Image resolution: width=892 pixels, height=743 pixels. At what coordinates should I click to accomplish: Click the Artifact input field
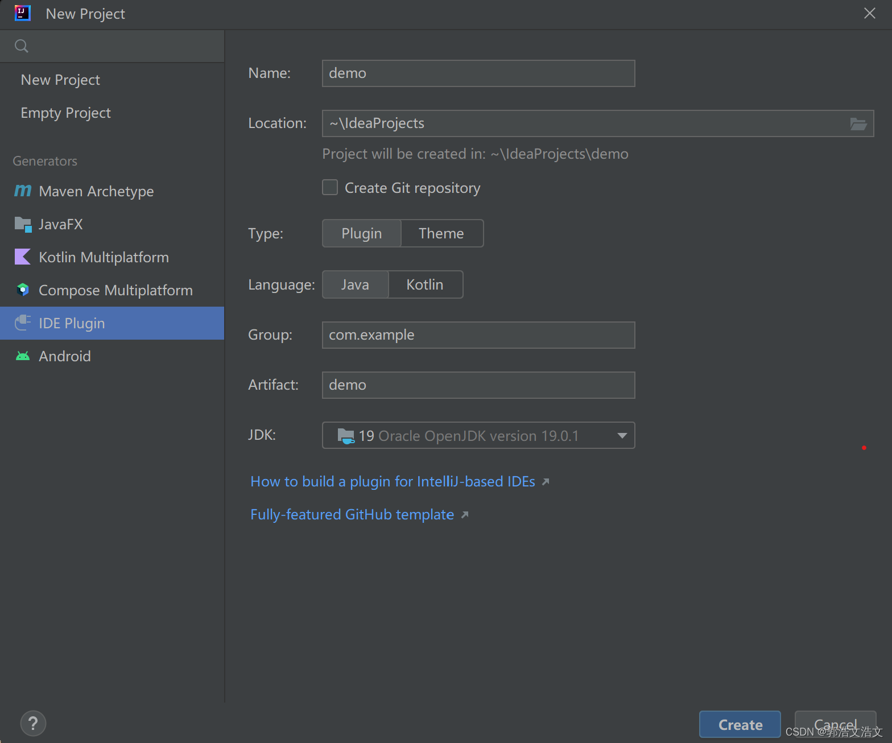(x=478, y=385)
